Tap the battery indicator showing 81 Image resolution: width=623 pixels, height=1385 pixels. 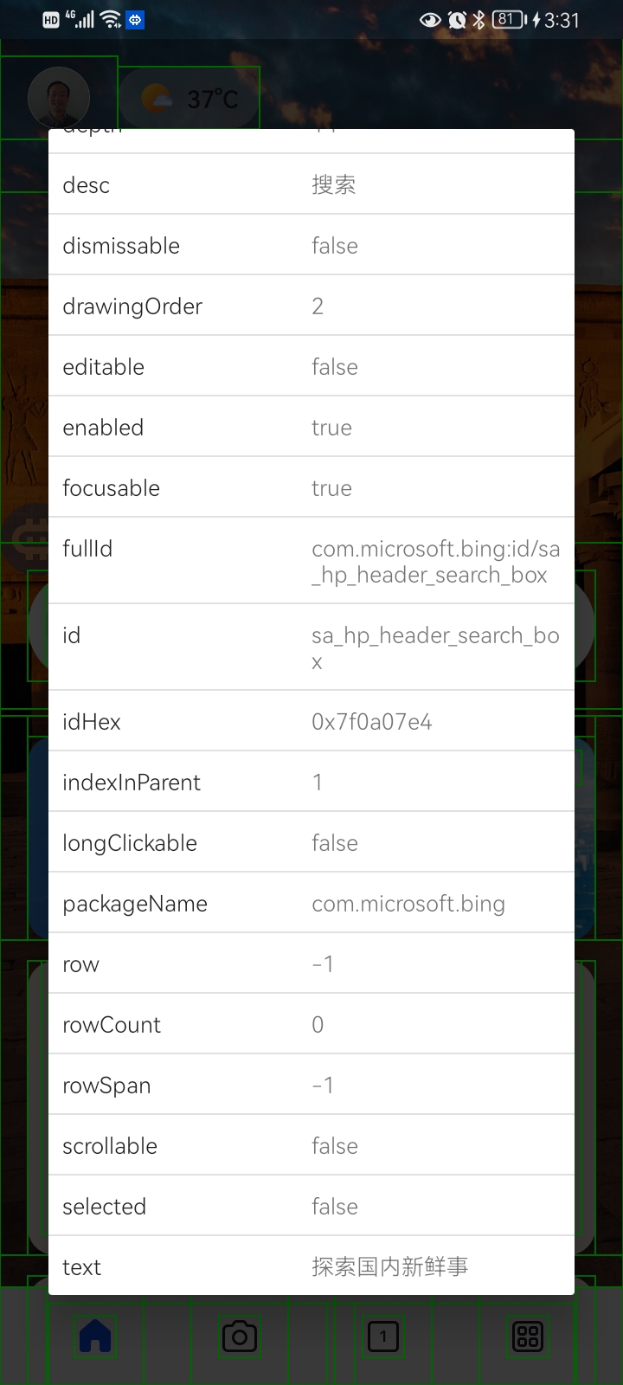(509, 20)
